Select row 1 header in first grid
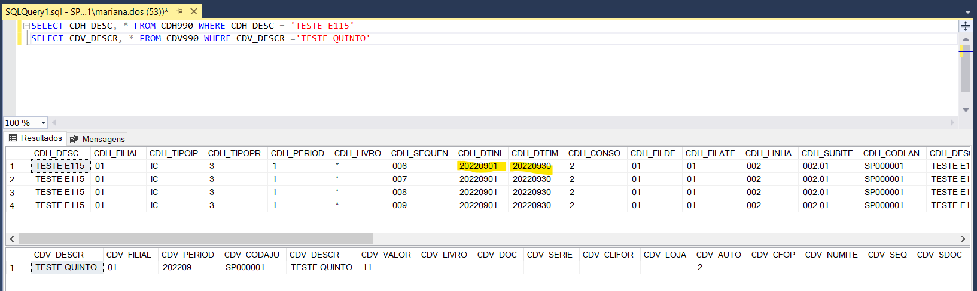The height and width of the screenshot is (291, 977). 18,166
